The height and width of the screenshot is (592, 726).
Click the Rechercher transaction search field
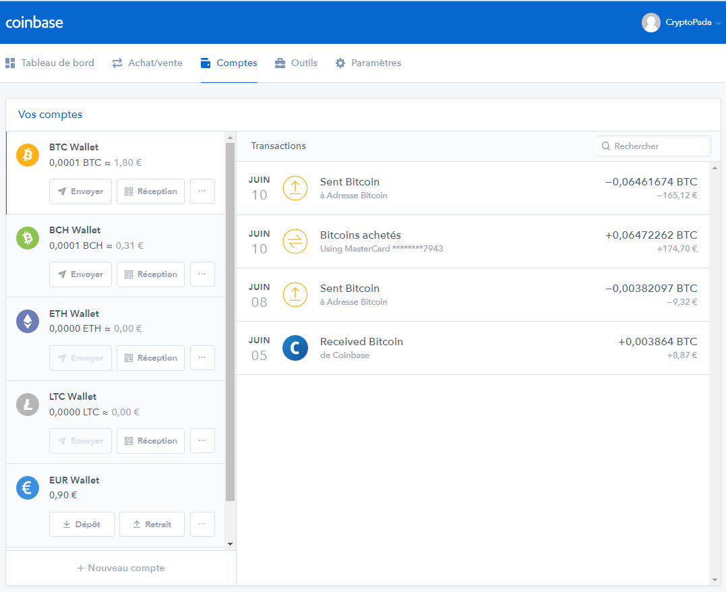(653, 146)
